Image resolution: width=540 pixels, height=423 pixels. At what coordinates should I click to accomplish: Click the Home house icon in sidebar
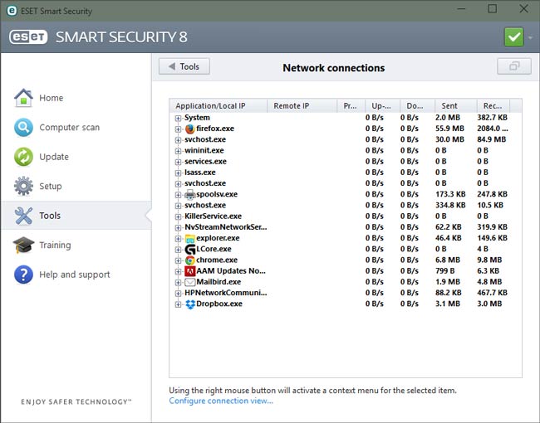pyautogui.click(x=23, y=98)
